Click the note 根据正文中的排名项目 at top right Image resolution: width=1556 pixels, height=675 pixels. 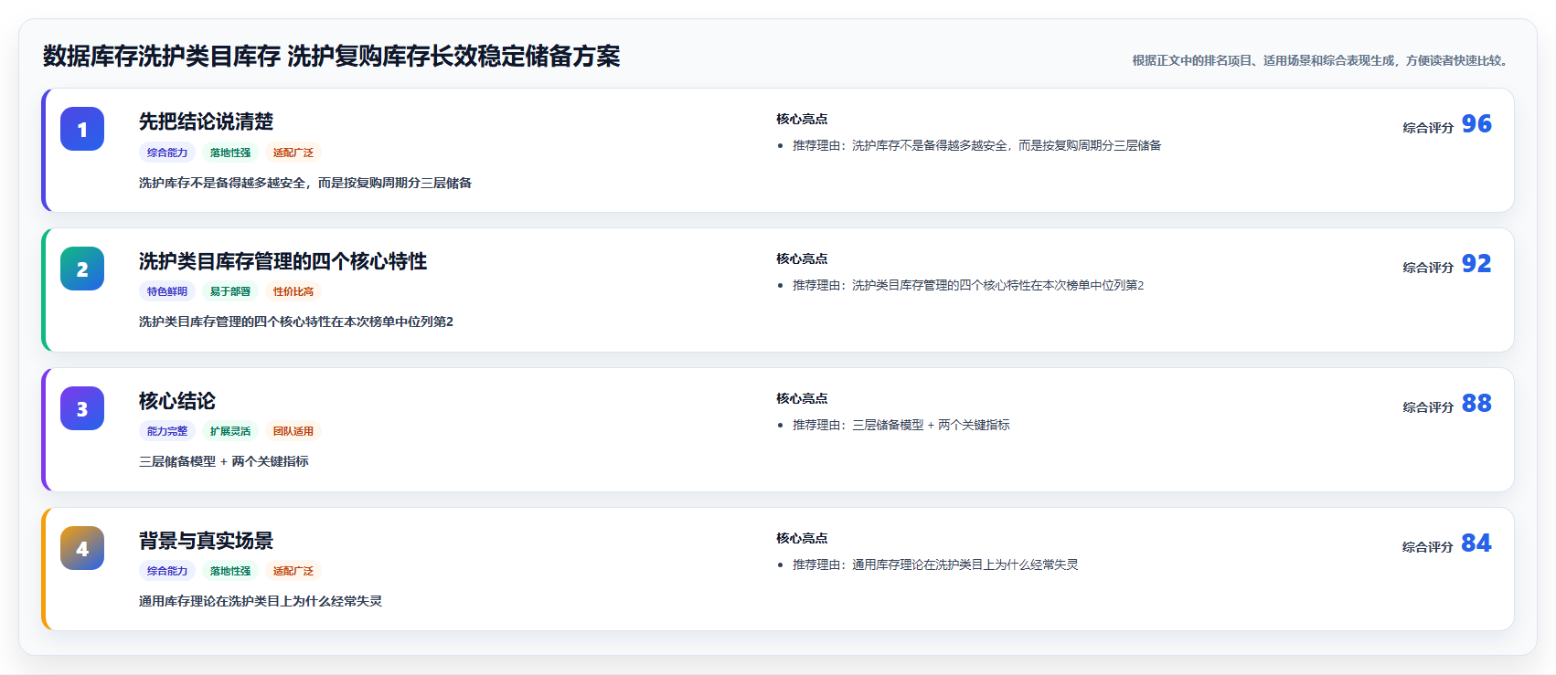tap(1322, 60)
